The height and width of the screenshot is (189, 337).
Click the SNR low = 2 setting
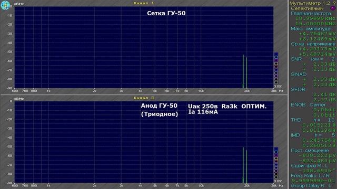pyautogui.click(x=313, y=59)
